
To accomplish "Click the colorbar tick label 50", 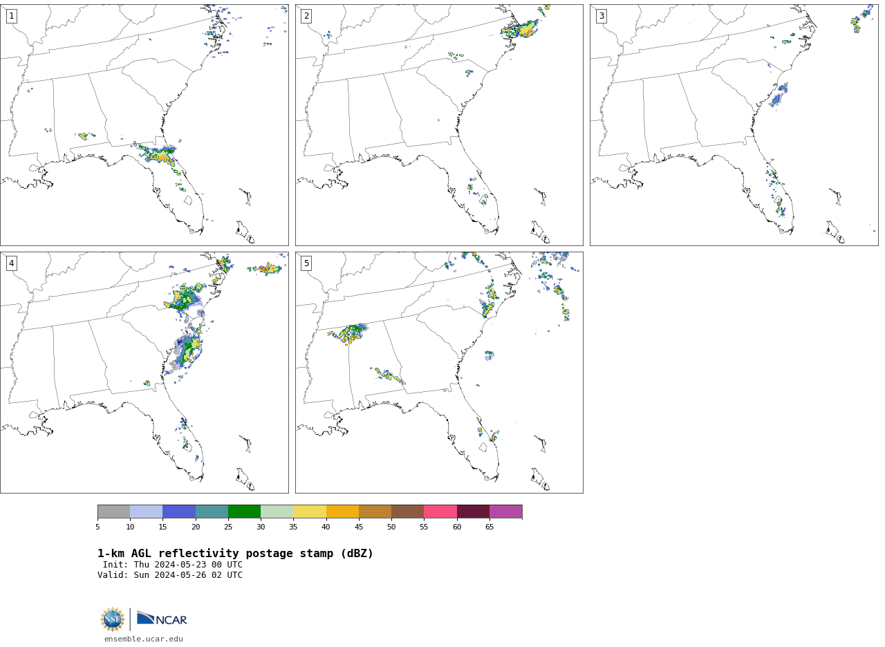I will (x=391, y=527).
